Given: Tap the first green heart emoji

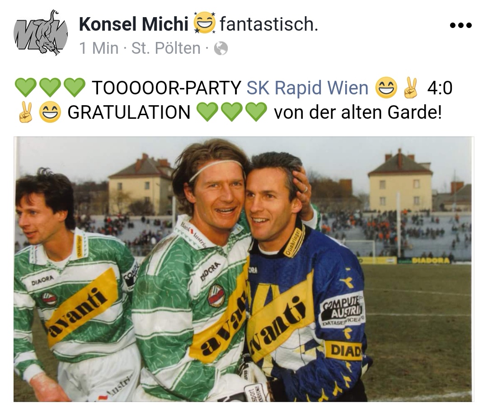Looking at the screenshot, I should click(25, 88).
